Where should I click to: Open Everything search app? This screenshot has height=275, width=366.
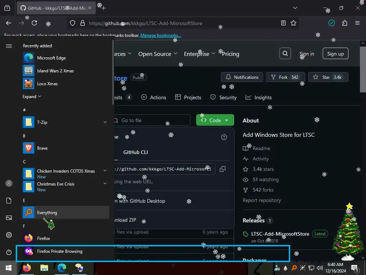click(x=66, y=212)
